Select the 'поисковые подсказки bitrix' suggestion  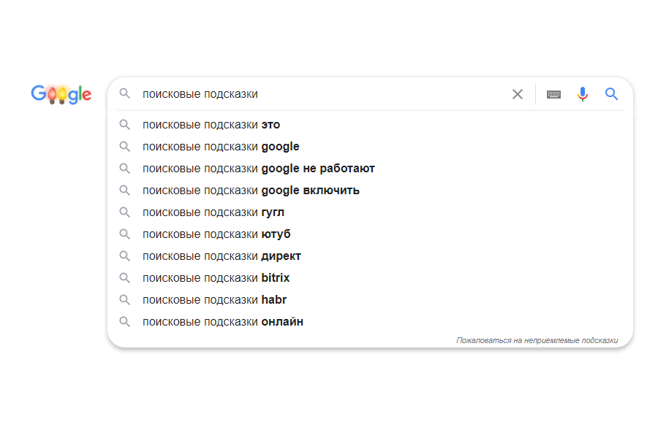tap(216, 278)
